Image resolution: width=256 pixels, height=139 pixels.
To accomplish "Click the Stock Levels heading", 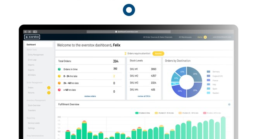I will pos(136,61).
